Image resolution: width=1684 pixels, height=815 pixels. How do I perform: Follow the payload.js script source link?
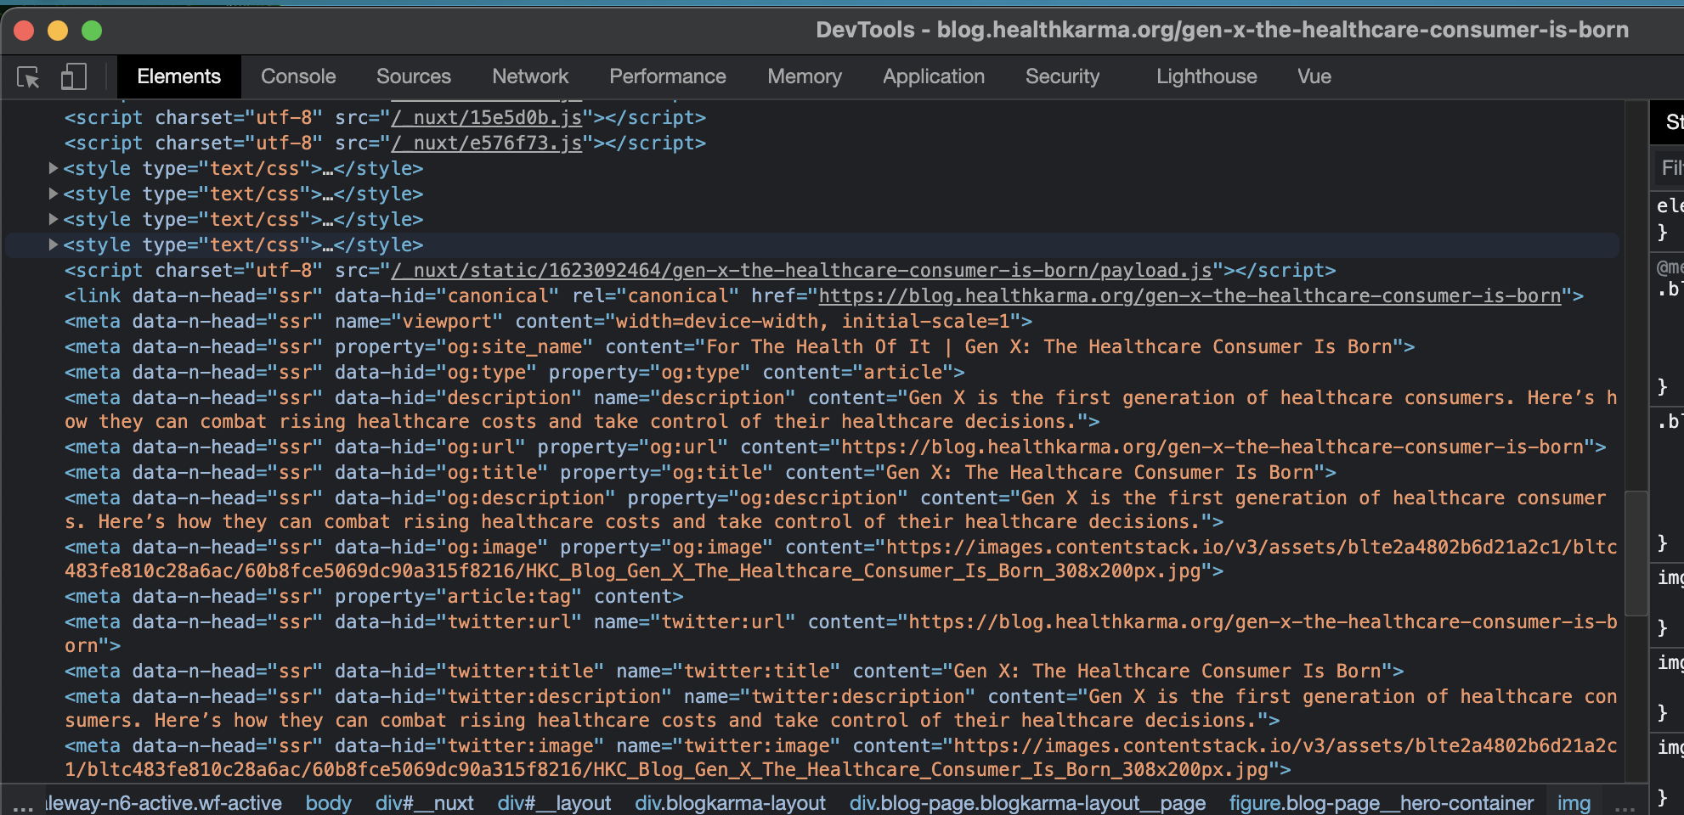801,270
